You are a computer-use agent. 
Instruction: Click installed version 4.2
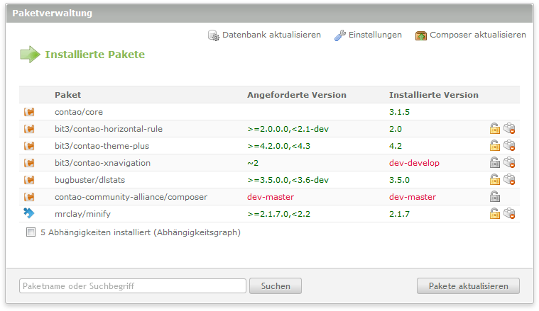click(x=396, y=146)
